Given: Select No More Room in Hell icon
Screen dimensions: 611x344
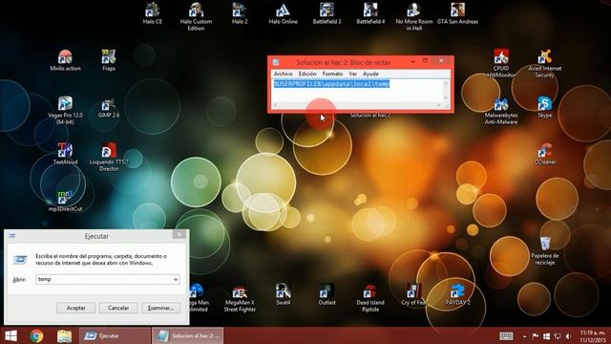Looking at the screenshot, I should coord(414,16).
